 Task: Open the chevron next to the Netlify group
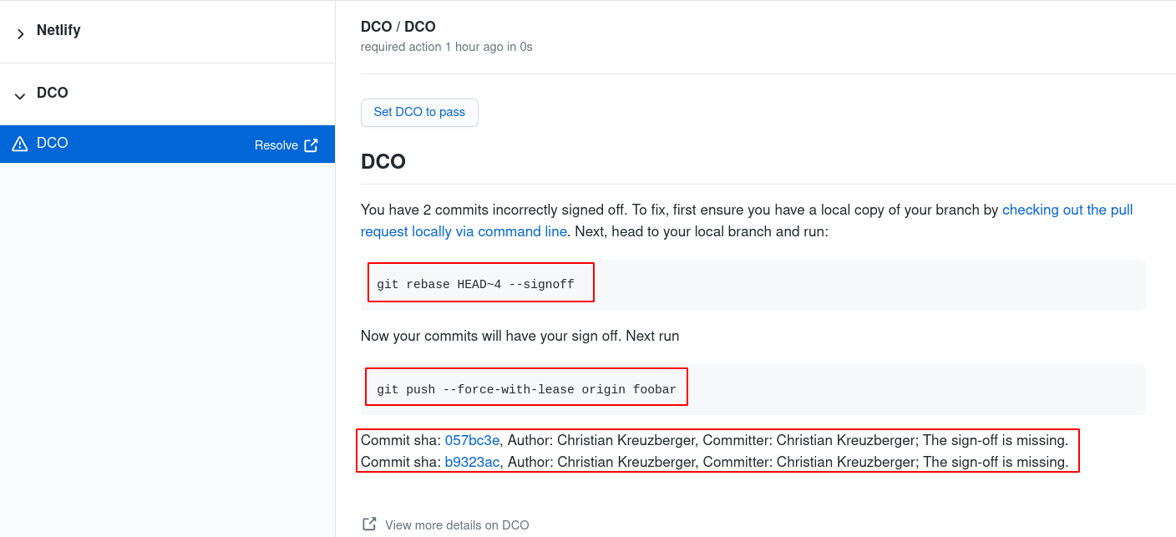pyautogui.click(x=19, y=33)
